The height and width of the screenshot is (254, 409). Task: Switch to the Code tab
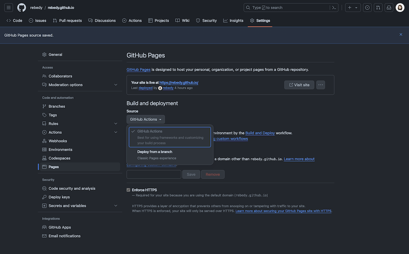click(x=14, y=20)
